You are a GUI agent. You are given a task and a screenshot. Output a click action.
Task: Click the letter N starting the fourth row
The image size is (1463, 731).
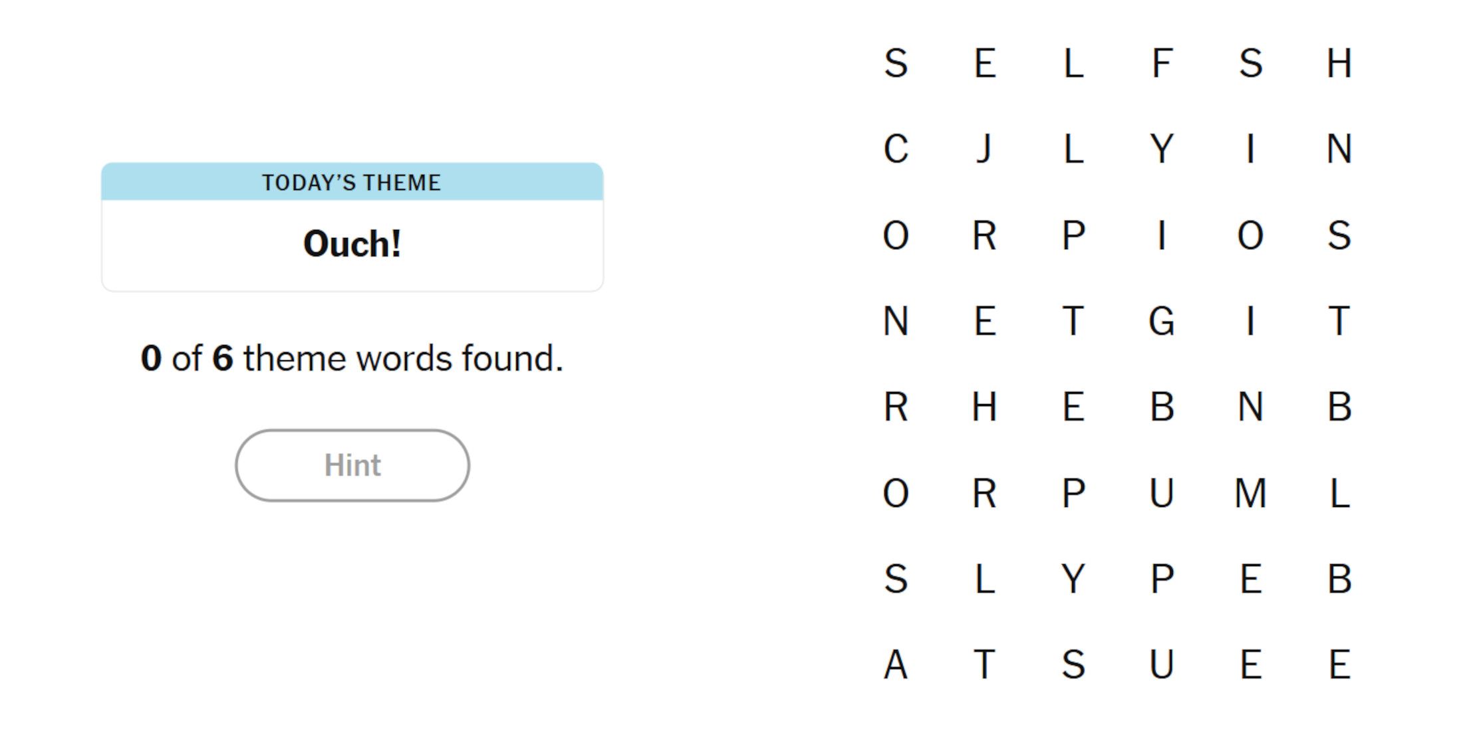coord(898,322)
